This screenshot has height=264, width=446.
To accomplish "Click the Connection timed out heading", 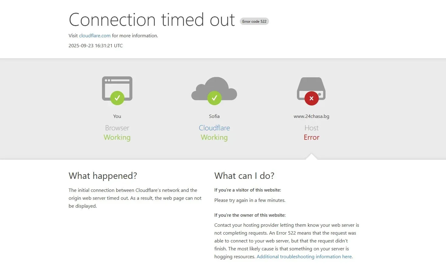I will tap(152, 20).
